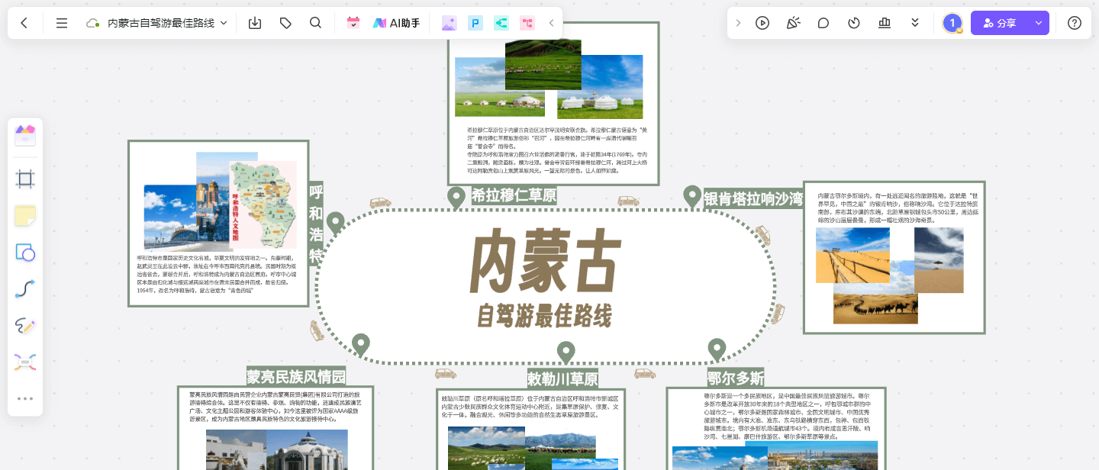Open the 分享 button's dropdown arrow
1099x470 pixels.
click(1037, 23)
